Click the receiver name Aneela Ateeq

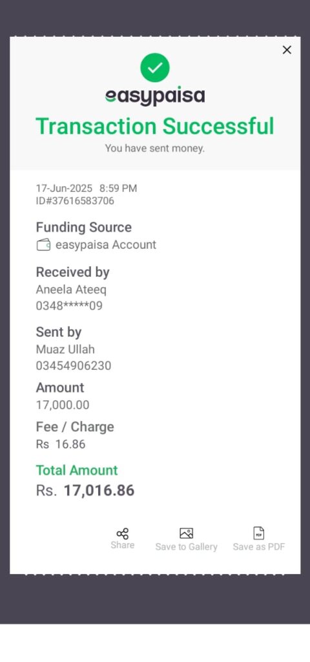click(71, 290)
